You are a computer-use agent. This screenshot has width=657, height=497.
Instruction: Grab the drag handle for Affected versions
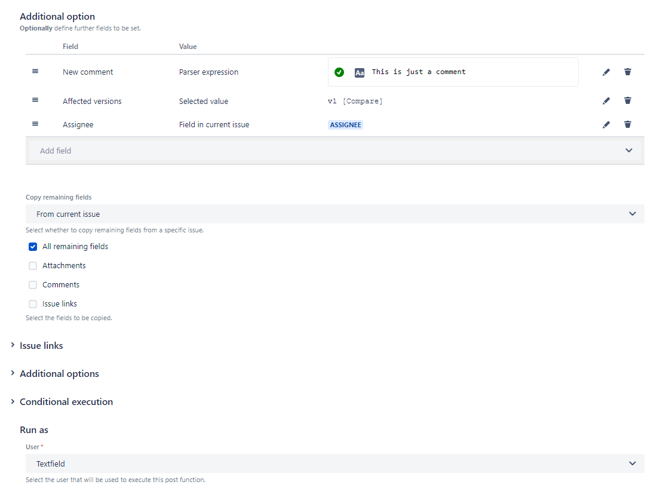pos(35,100)
